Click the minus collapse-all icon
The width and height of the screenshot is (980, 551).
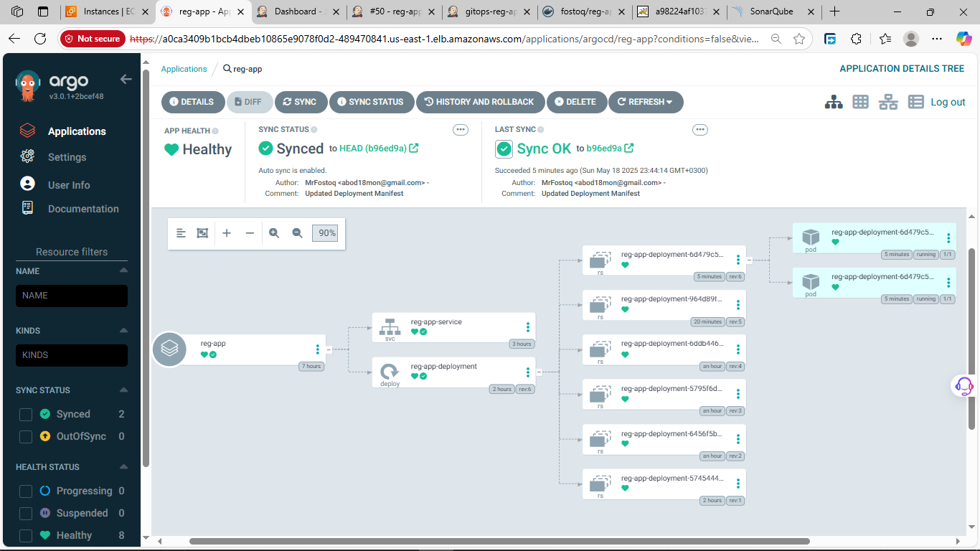coord(250,233)
